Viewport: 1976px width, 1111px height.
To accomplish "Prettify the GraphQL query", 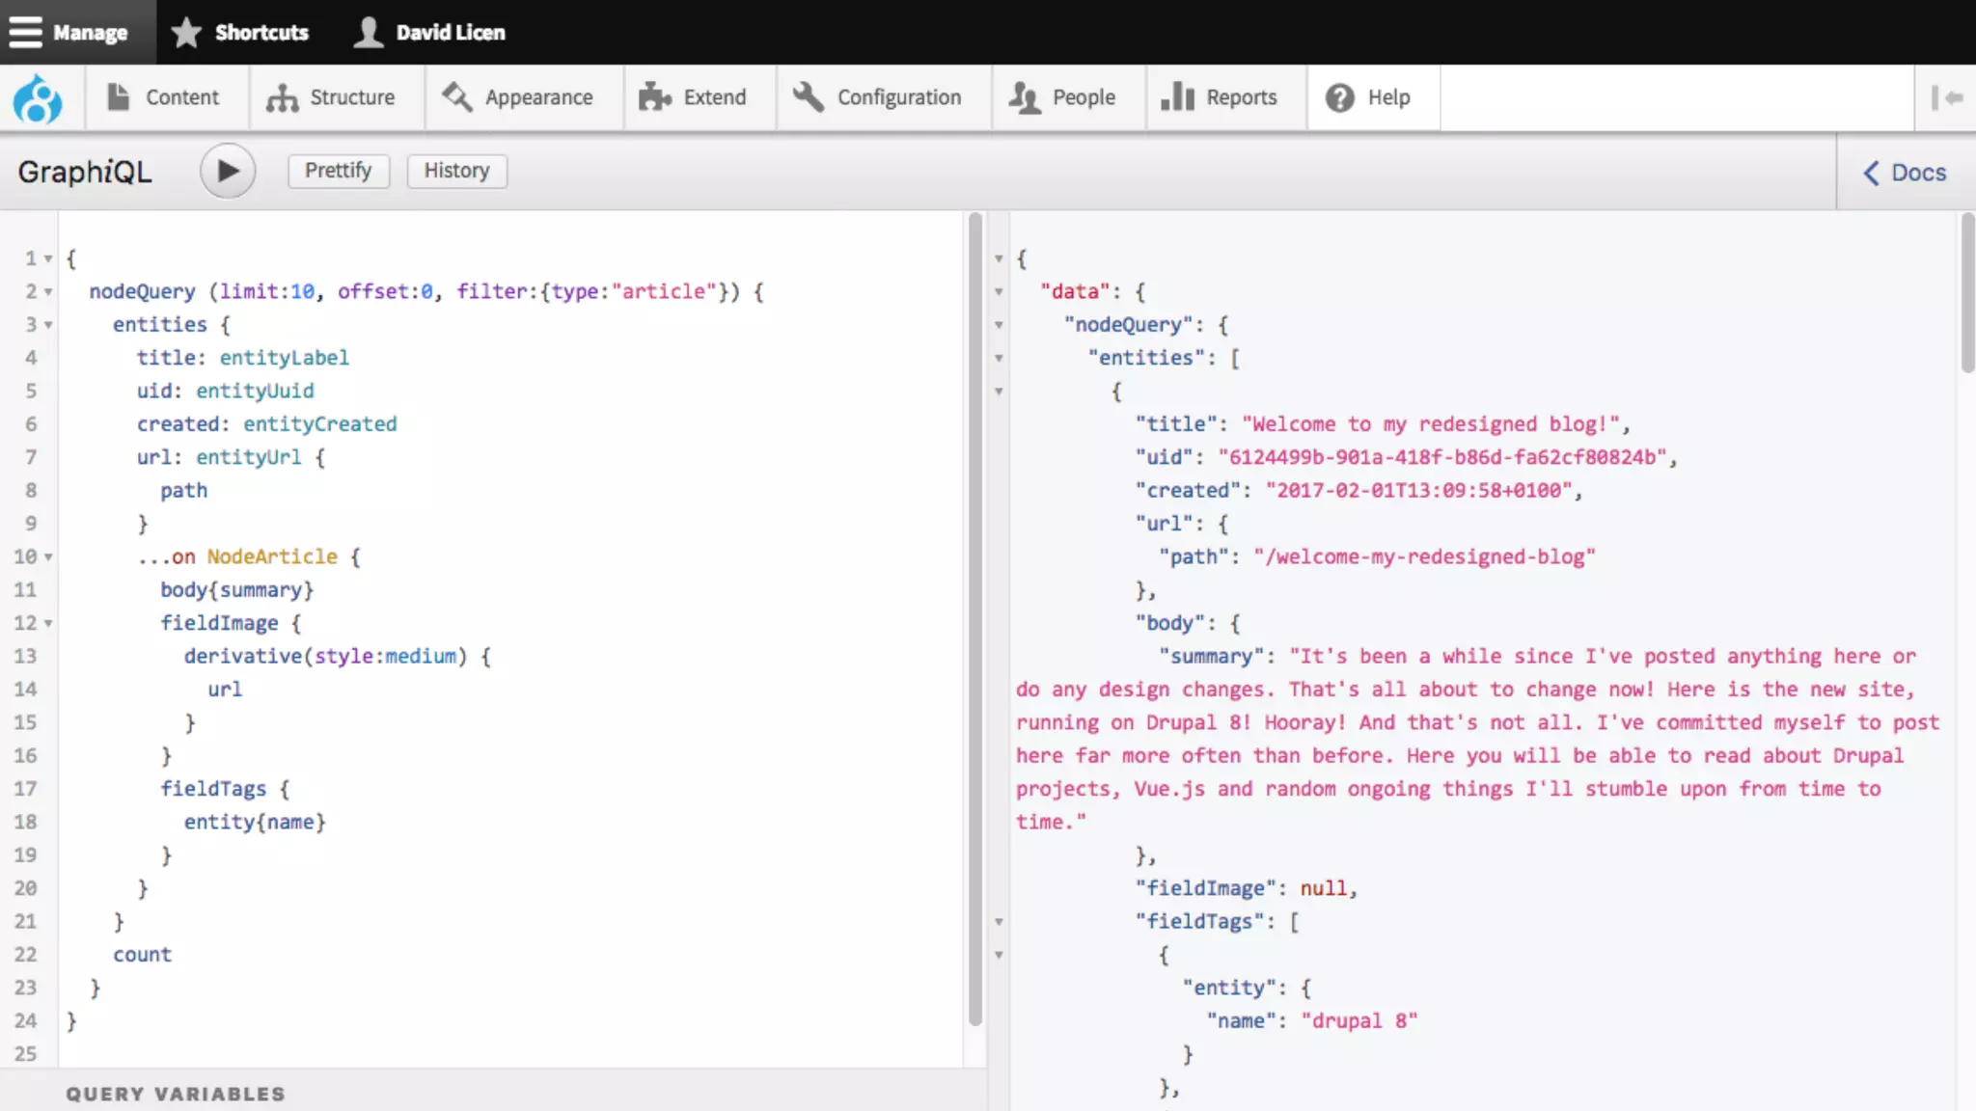I will (x=338, y=171).
